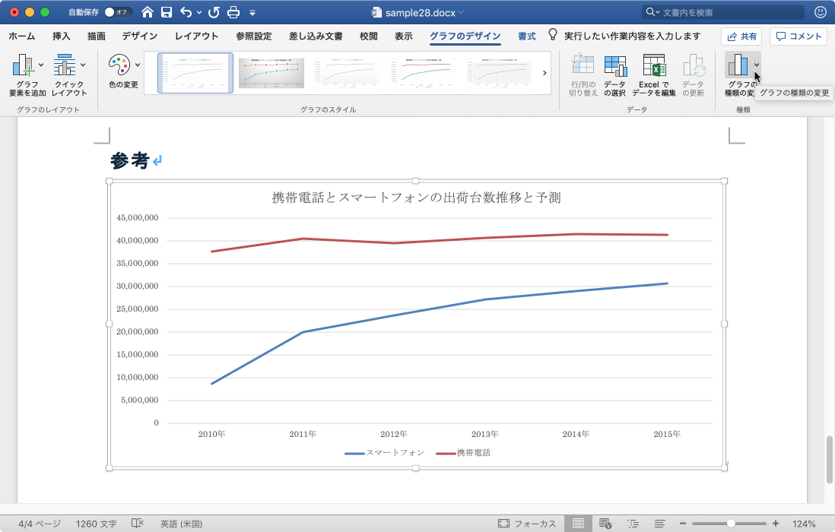The width and height of the screenshot is (835, 532).
Task: Switch to web layout view icon
Action: (605, 524)
